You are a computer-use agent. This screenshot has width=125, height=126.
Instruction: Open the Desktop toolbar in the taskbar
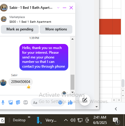click(19, 120)
